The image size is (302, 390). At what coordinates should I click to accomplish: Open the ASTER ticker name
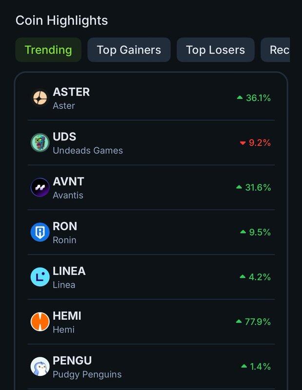pos(71,92)
